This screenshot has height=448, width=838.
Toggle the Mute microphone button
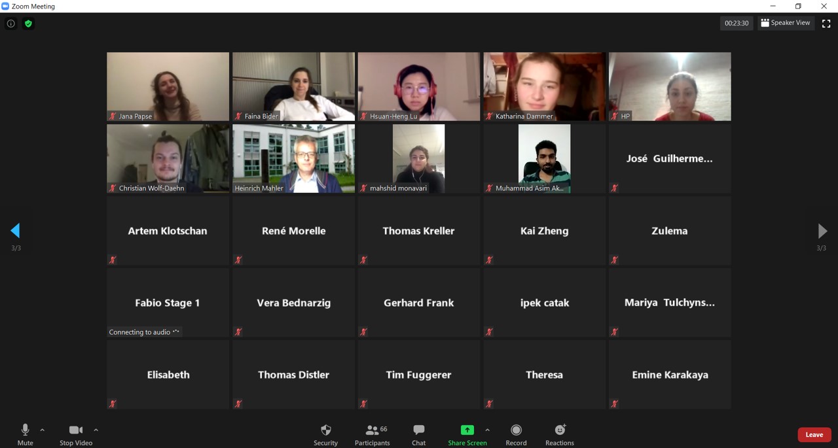coord(25,434)
